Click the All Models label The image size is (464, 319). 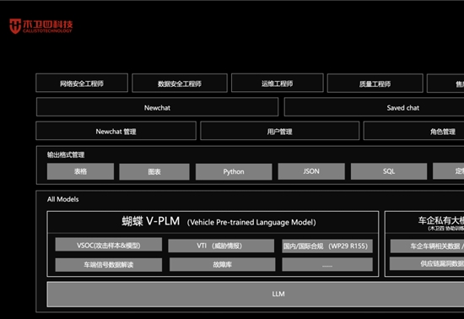click(x=62, y=199)
